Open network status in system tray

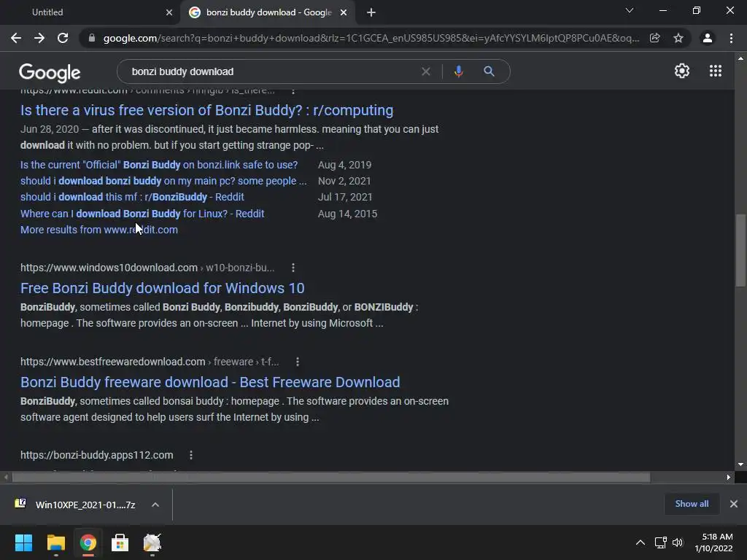click(x=661, y=542)
